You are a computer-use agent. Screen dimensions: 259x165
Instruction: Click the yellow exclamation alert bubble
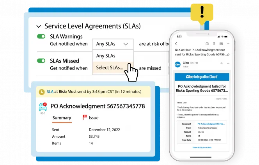pos(202,13)
